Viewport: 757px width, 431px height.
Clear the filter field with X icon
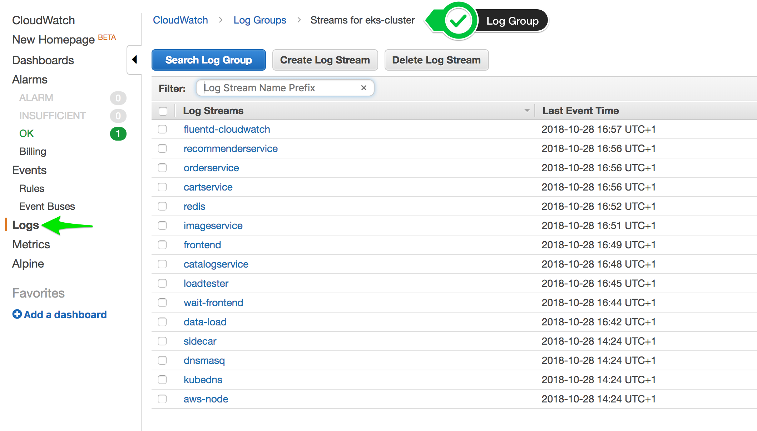pos(364,88)
